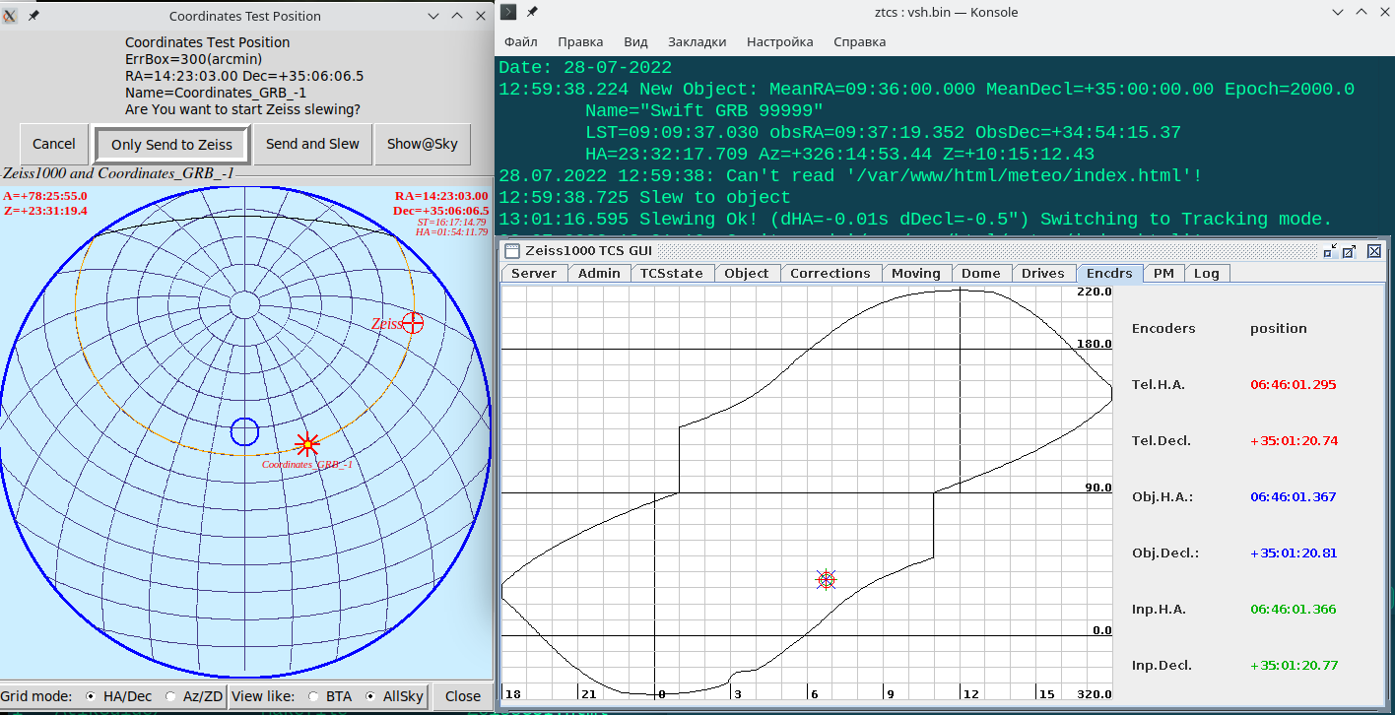
Task: Open the Настройка menu in Konsole
Action: (x=780, y=42)
